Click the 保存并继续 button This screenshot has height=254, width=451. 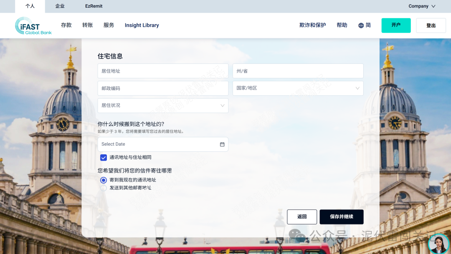point(341,216)
